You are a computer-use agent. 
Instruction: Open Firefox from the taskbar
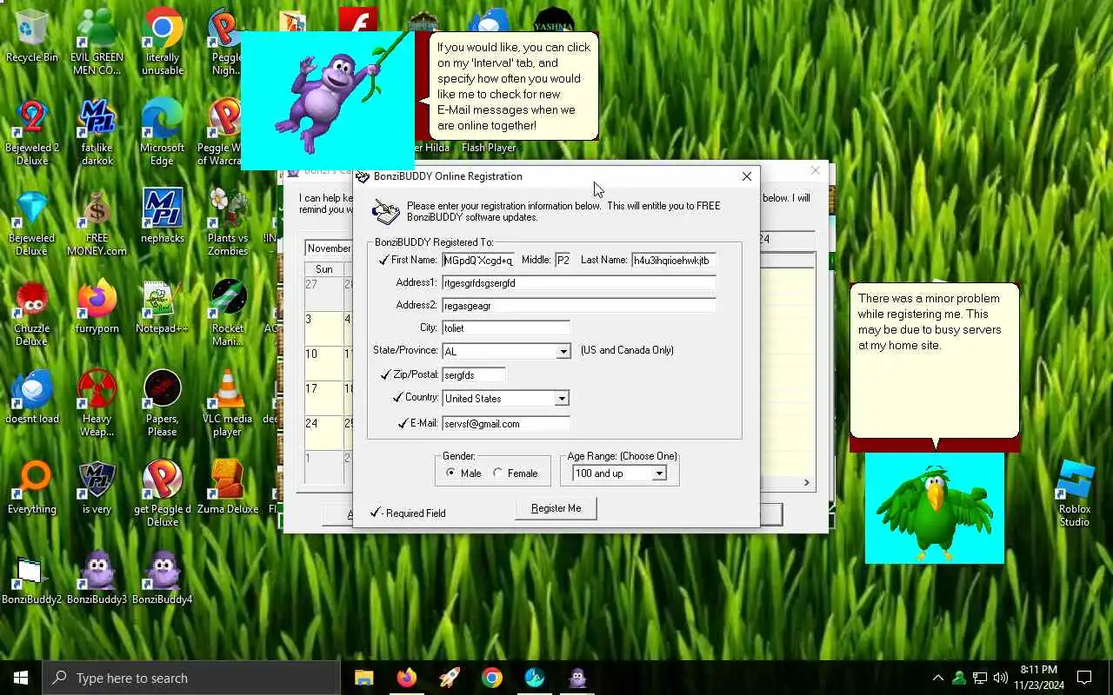point(406,678)
